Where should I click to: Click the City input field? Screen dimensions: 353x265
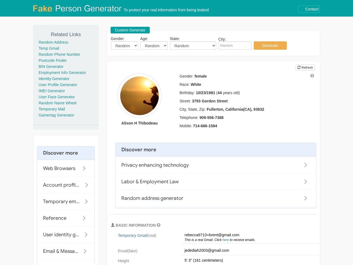(x=235, y=46)
